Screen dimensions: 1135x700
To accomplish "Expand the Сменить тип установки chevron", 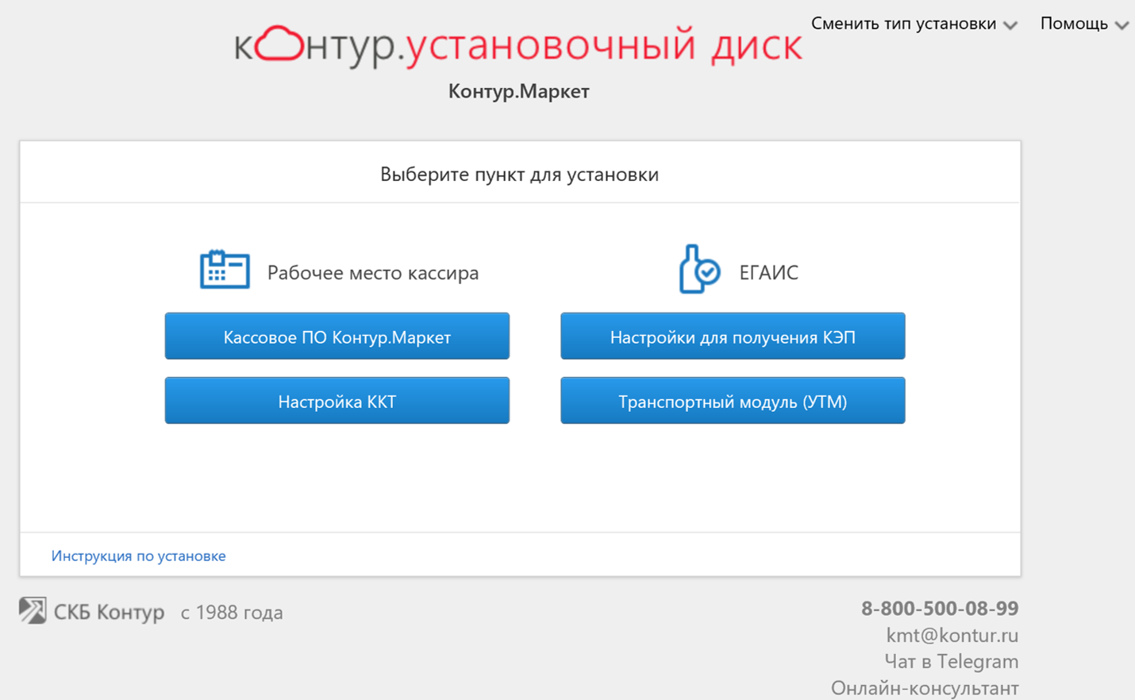I will pyautogui.click(x=1010, y=25).
